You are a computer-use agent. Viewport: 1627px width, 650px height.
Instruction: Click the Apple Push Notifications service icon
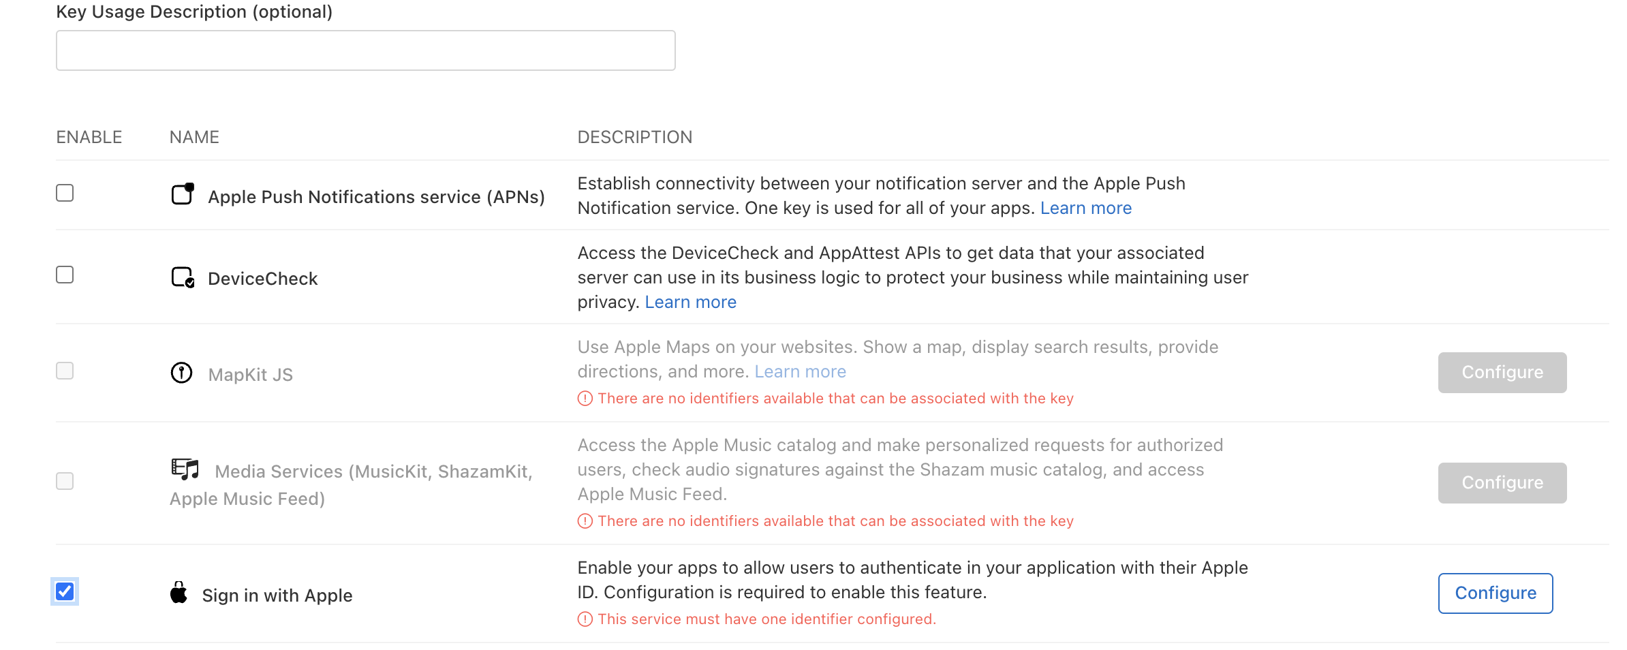tap(183, 194)
